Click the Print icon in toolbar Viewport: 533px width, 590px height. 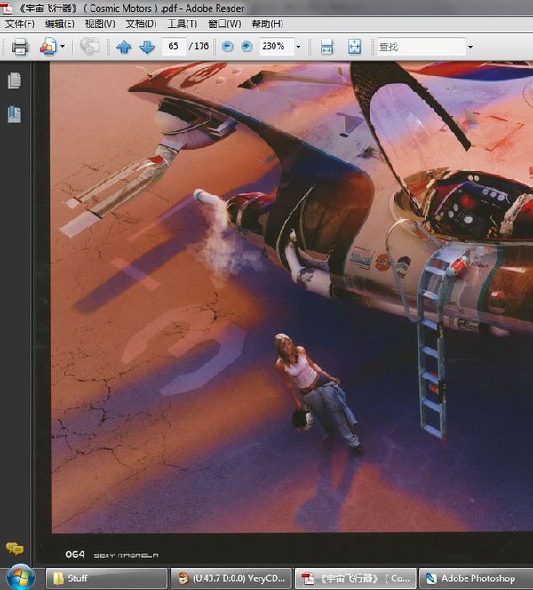[x=20, y=47]
